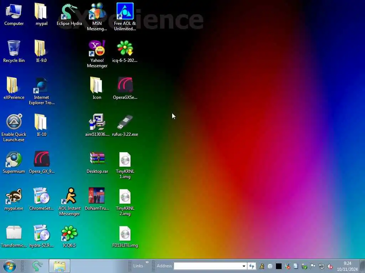
Task: Select the FD13LITE.img file
Action: [125, 236]
